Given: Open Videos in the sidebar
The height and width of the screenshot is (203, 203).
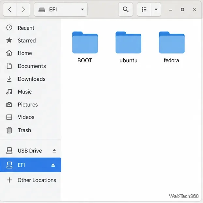Looking at the screenshot, I should pos(30,117).
